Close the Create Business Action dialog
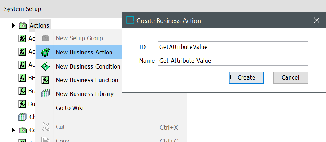 click(317, 20)
